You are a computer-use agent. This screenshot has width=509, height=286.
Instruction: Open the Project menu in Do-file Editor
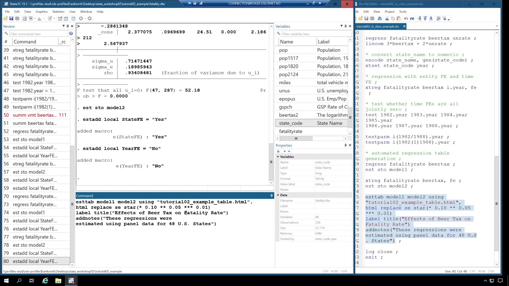pos(389,12)
